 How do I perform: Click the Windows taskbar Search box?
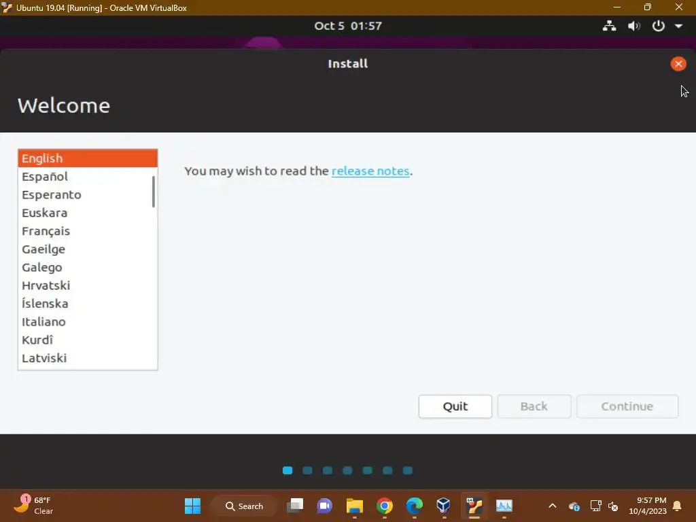[244, 506]
